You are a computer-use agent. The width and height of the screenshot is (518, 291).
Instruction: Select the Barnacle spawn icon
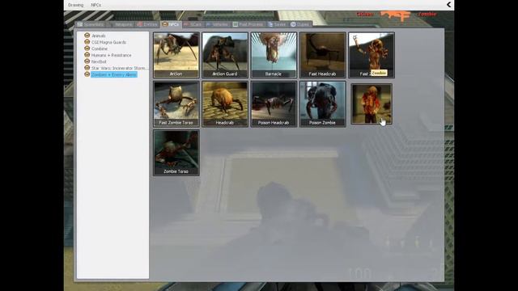[274, 55]
